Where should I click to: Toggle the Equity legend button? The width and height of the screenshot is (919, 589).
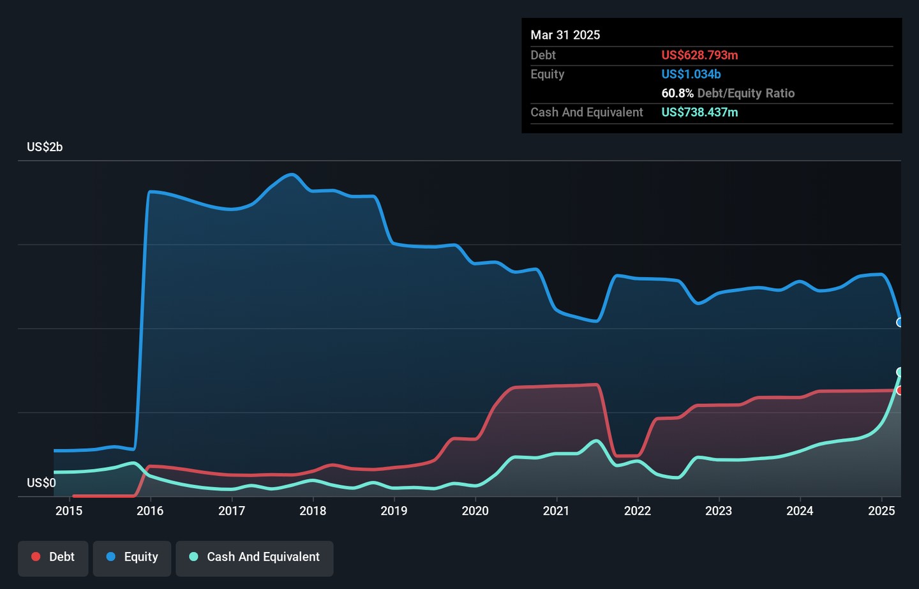(132, 558)
